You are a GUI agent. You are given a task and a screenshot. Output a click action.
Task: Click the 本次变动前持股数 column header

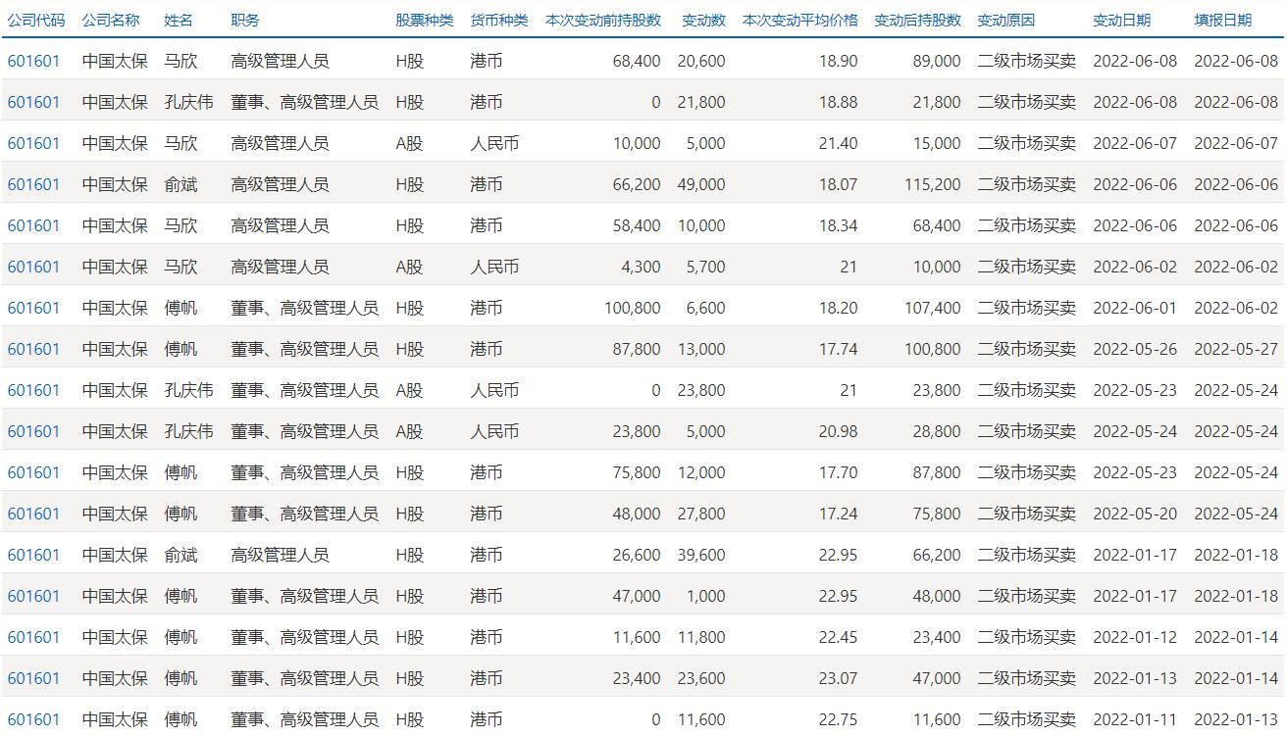(602, 20)
